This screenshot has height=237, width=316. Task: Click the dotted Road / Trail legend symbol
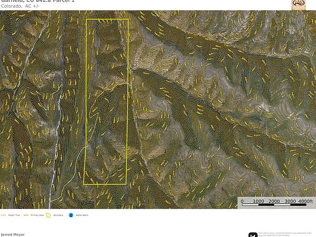pos(3,215)
